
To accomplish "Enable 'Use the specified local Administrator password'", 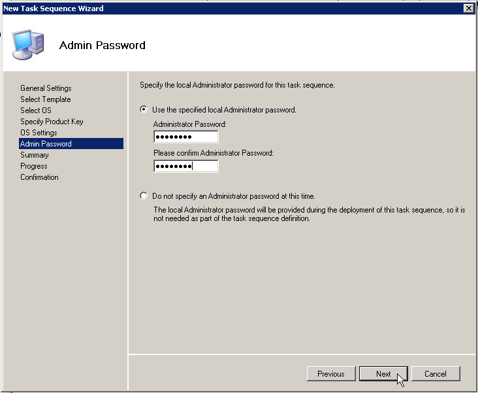I will point(144,110).
